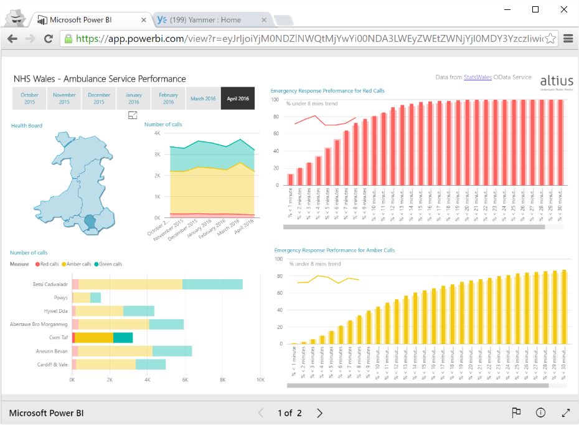
Task: Open a new browser tab
Action: (x=284, y=20)
